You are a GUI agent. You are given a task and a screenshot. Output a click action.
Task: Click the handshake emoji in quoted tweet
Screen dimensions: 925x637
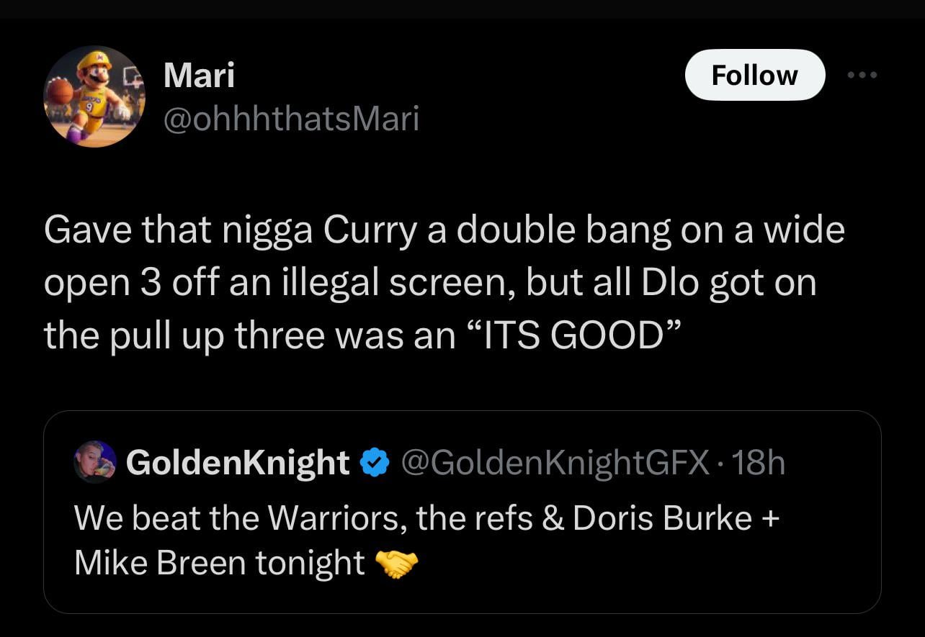click(x=397, y=564)
